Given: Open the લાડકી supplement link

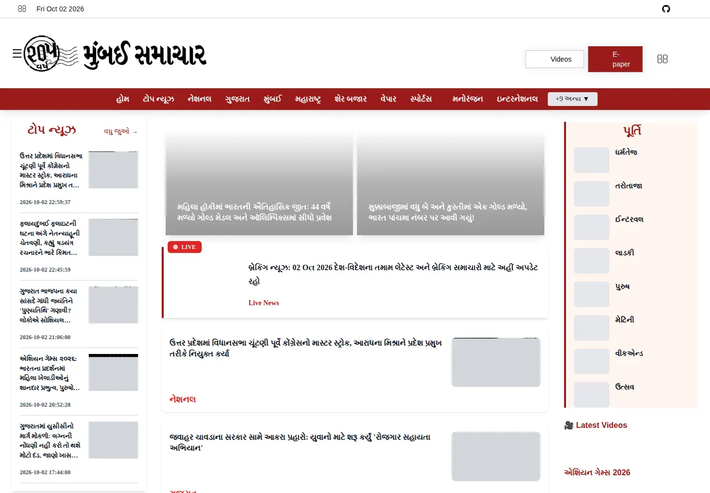Looking at the screenshot, I should tap(625, 253).
